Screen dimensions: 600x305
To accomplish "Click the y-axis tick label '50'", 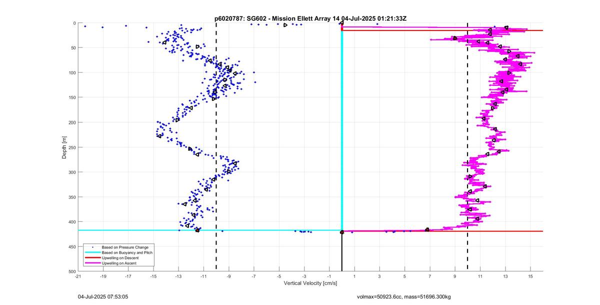I will [x=72, y=48].
